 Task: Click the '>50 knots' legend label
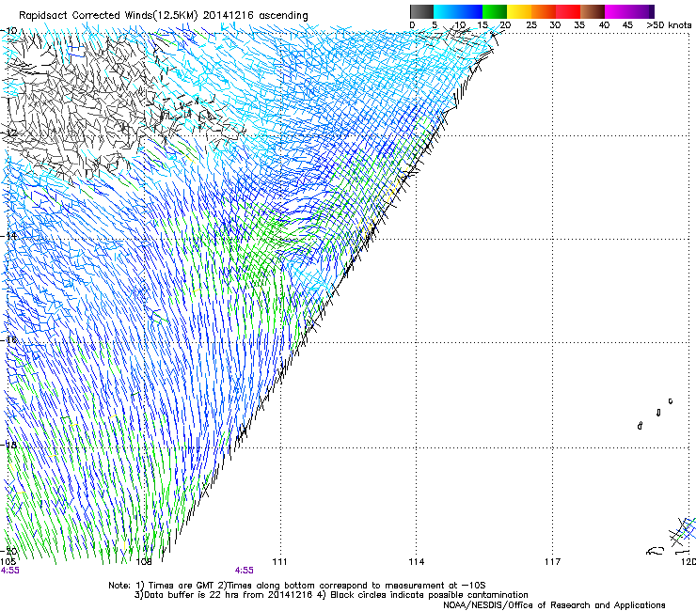[x=669, y=24]
